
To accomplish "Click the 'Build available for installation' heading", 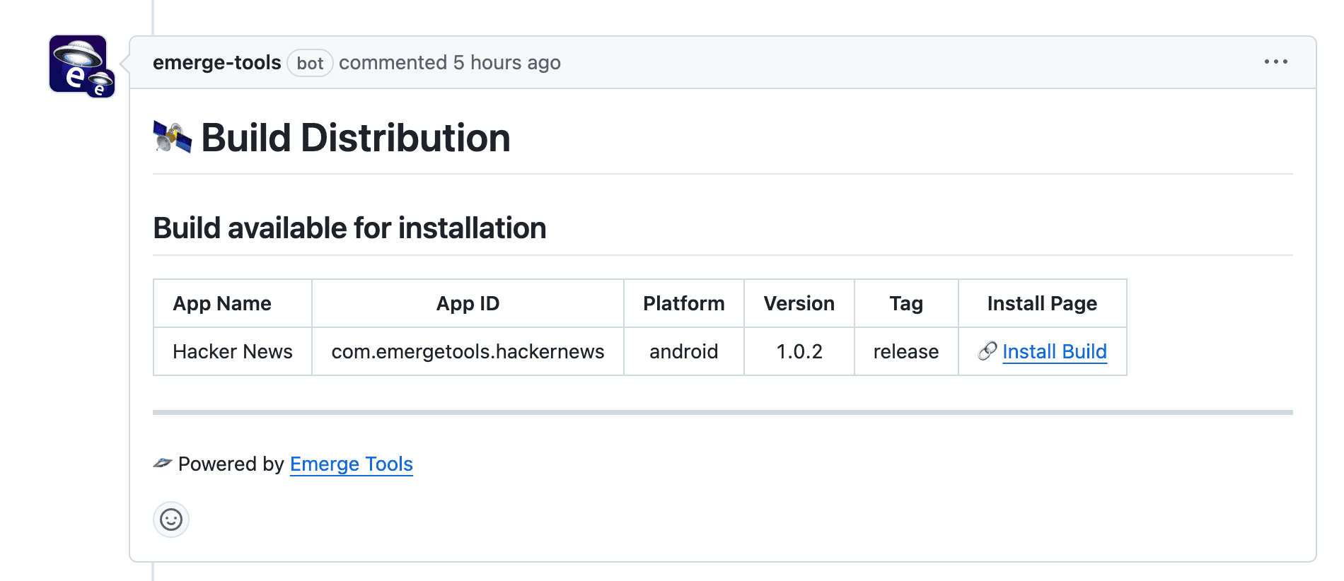I will point(349,228).
